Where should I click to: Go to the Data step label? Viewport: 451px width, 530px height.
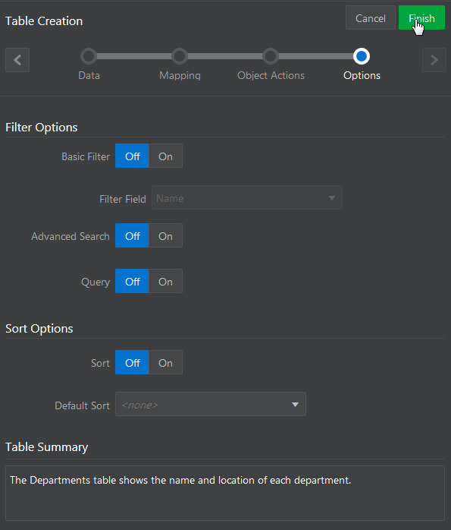click(x=89, y=75)
